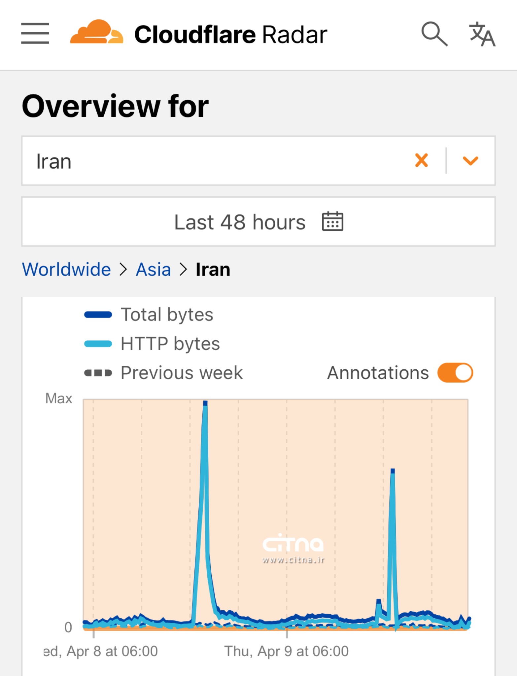The width and height of the screenshot is (517, 676).
Task: Click the calendar icon for date range
Action: (x=332, y=221)
